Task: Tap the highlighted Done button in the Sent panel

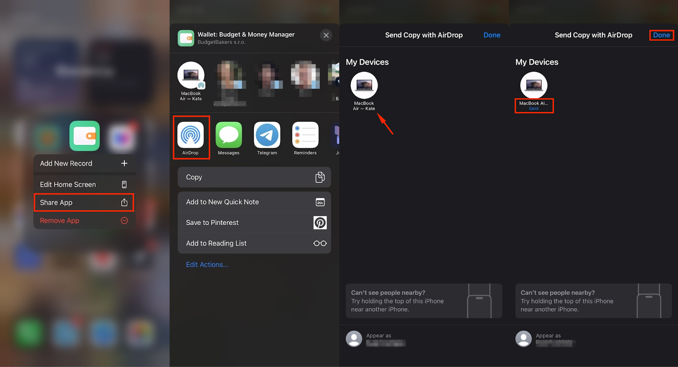Action: 661,35
